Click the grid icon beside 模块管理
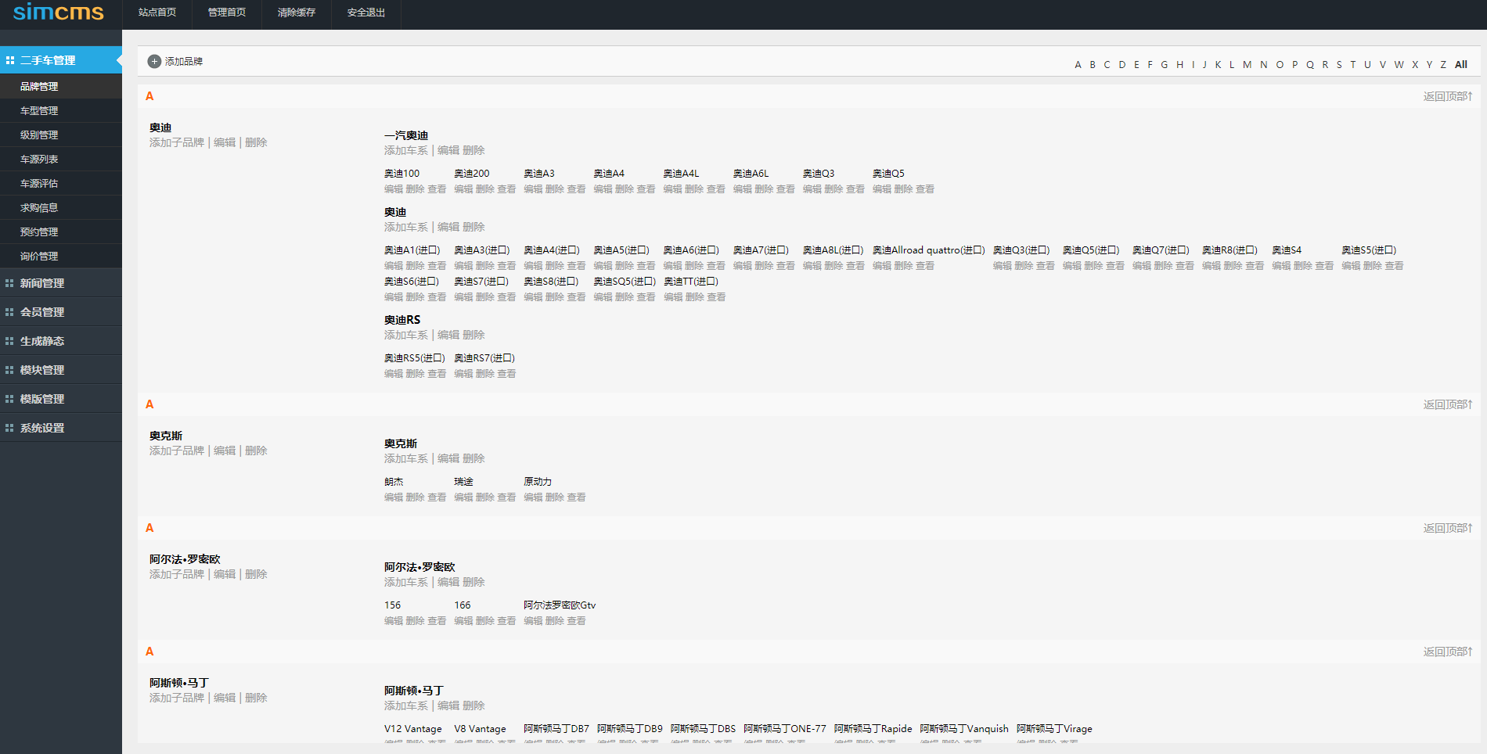Screen dimensions: 1487x754 [9, 369]
